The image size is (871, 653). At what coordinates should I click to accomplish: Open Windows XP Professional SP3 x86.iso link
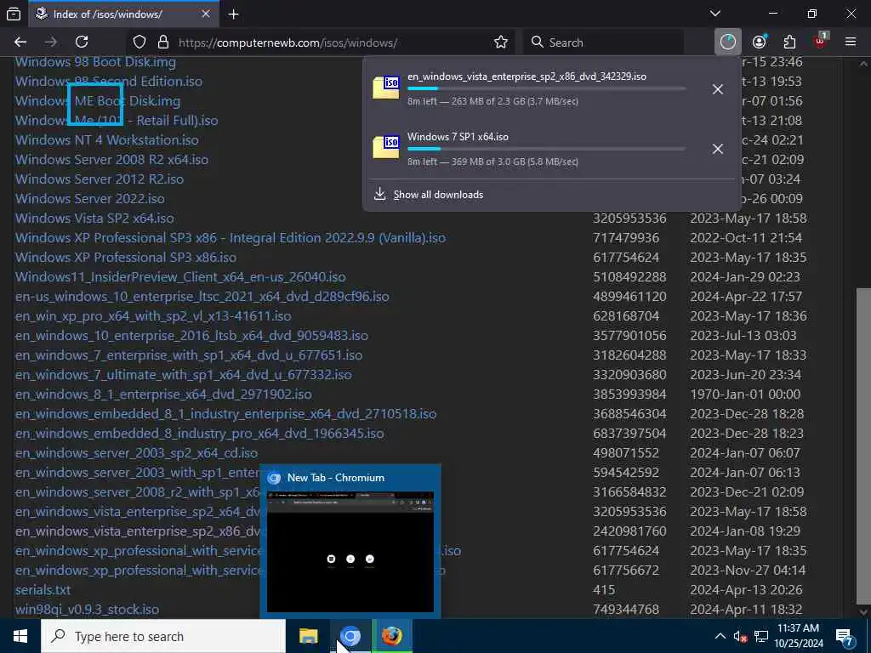[x=126, y=257]
